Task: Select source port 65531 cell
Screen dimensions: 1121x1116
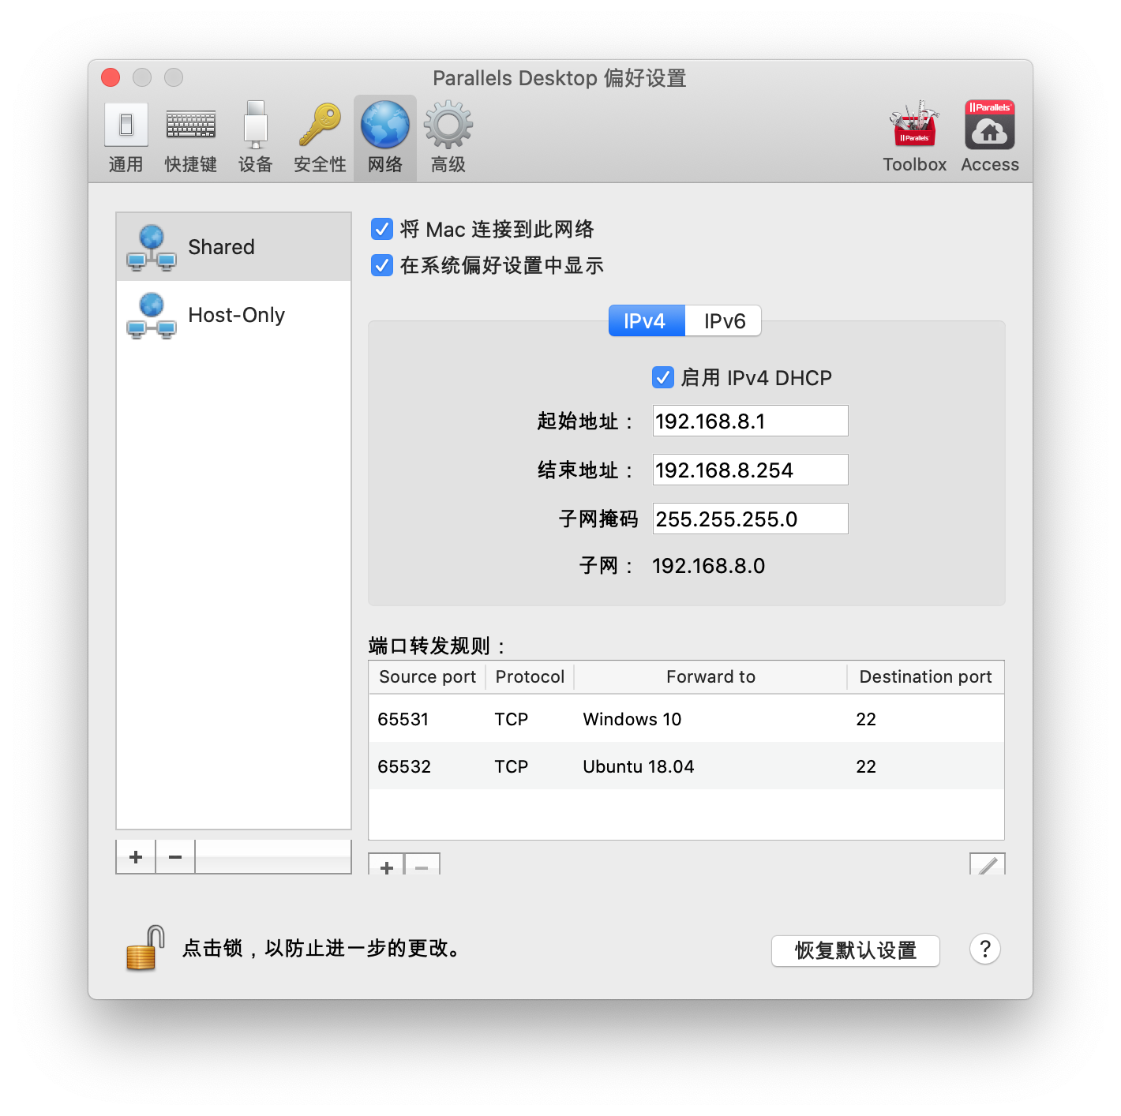Action: 403,719
